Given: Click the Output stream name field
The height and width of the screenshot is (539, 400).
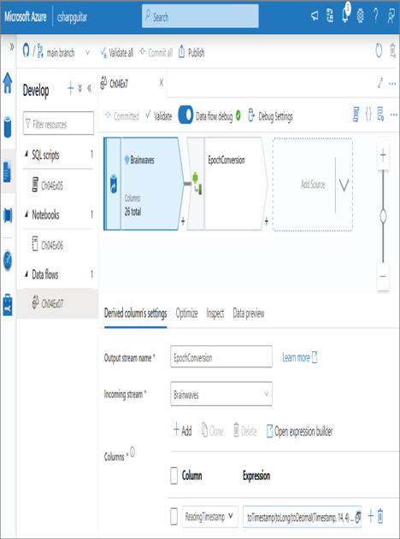Looking at the screenshot, I should [221, 358].
